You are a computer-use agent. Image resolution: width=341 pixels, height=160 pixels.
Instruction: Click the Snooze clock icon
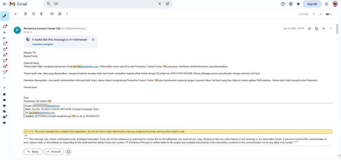point(33,14)
